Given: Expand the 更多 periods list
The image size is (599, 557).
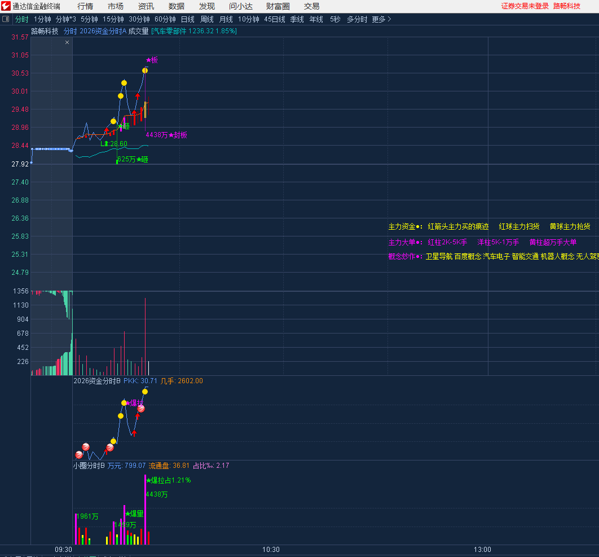Looking at the screenshot, I should [381, 19].
